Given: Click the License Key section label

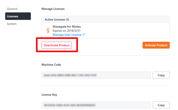Looking at the screenshot, I should pyautogui.click(x=49, y=95).
